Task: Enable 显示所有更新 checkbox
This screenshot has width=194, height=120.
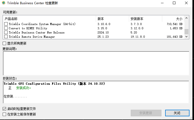Action: click(4, 44)
